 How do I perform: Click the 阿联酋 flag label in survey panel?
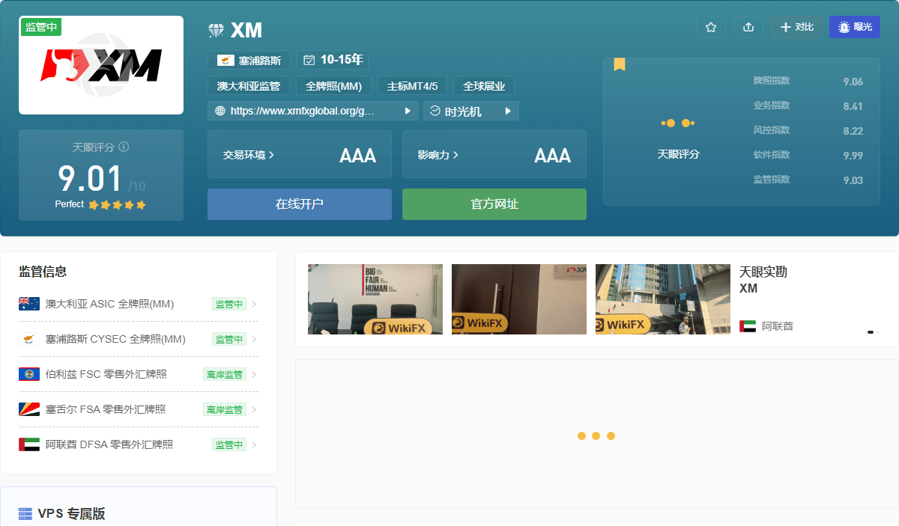(766, 326)
